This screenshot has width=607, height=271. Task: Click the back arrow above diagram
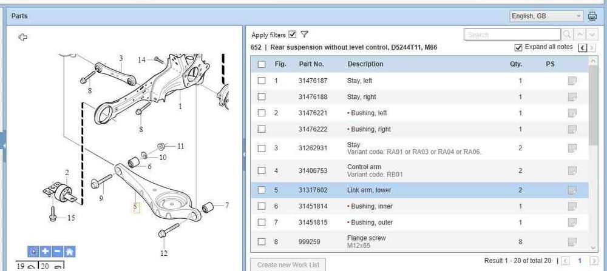(x=23, y=38)
